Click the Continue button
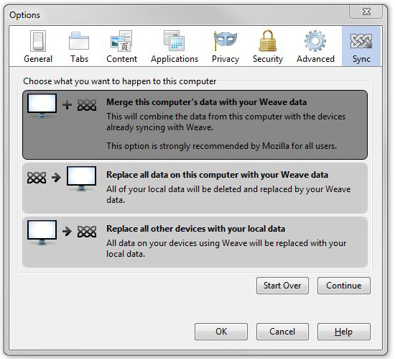Screen dimensions: 395x359 point(344,286)
